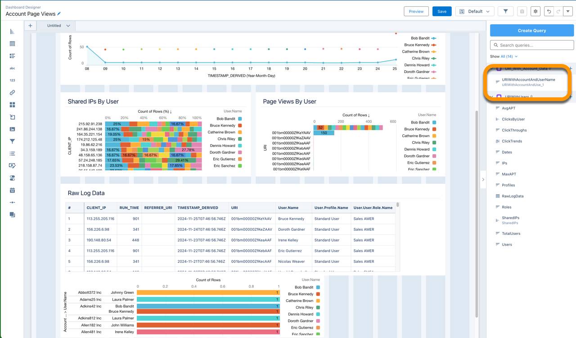
Task: Edit the dashboard title with the pencil icon
Action: (59, 14)
